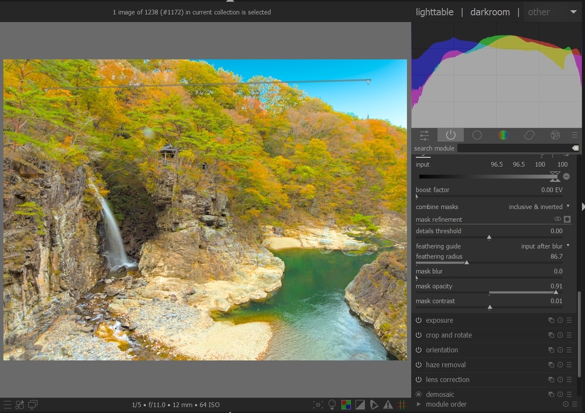
Task: Expand orientation module label
Action: [x=442, y=350]
